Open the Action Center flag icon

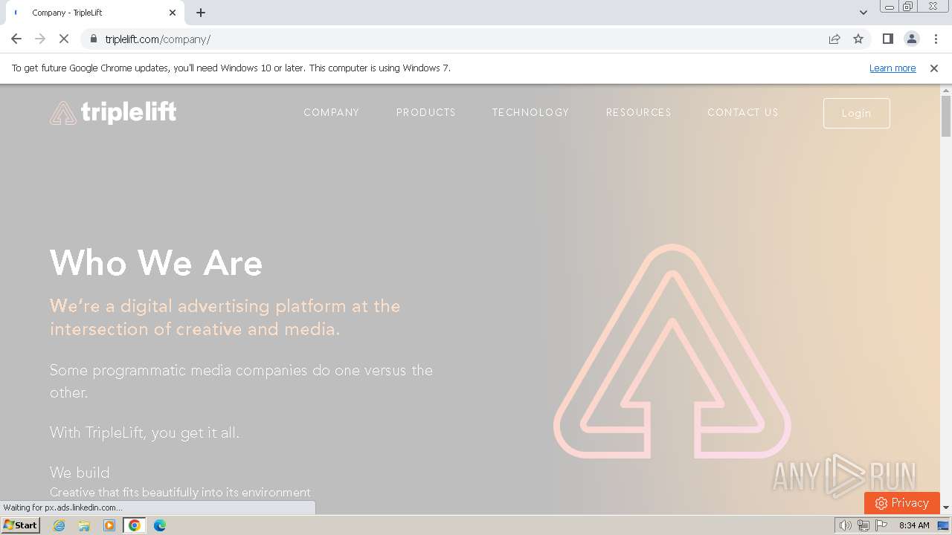click(881, 525)
